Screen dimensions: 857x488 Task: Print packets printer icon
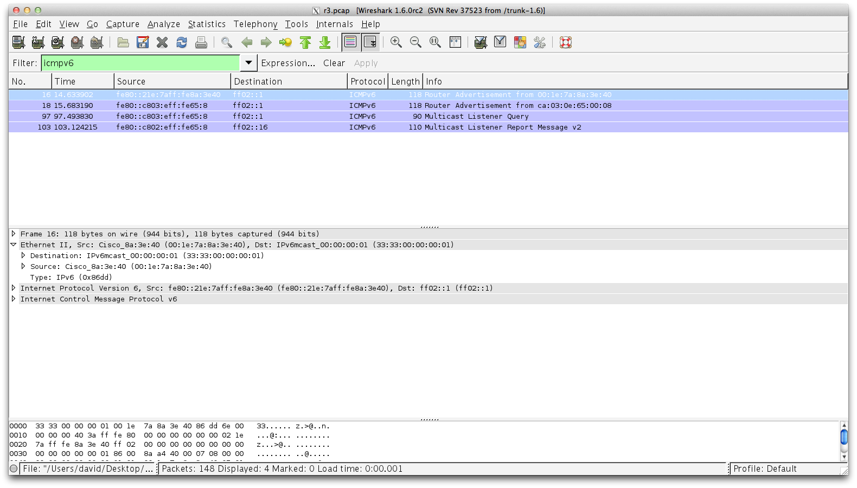point(201,42)
